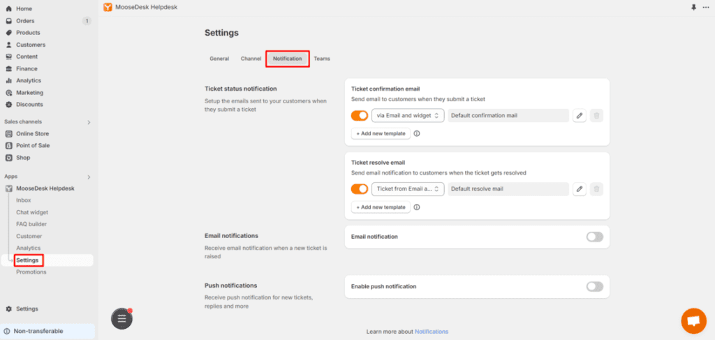
Task: Click the trash icon beside Default confirmation mail
Action: (x=596, y=116)
